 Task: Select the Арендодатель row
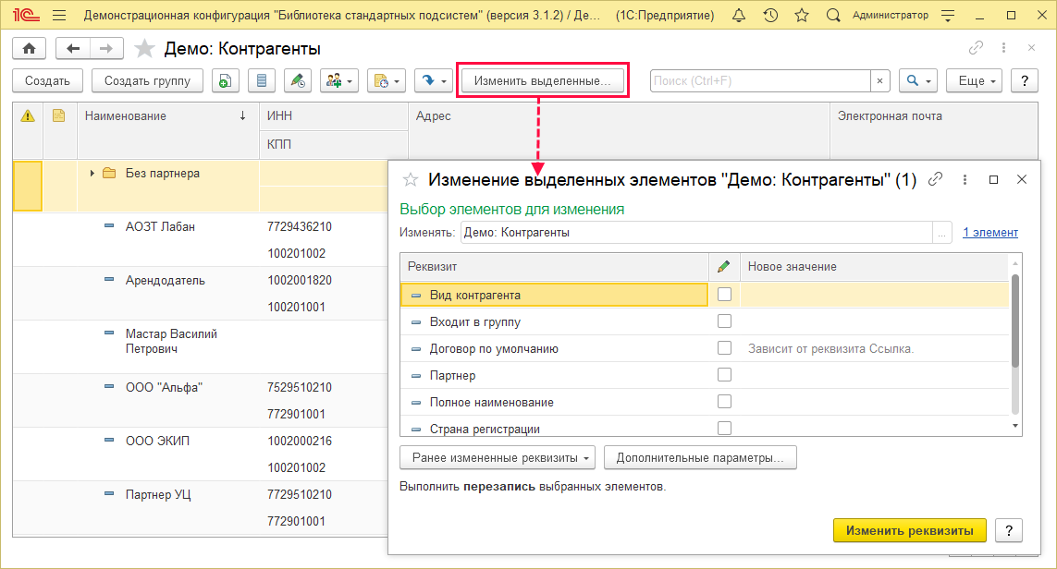pos(200,294)
